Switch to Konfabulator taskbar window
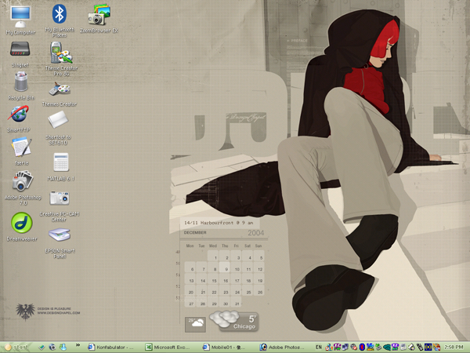Screen dimensions: 470x353 click(x=111, y=348)
